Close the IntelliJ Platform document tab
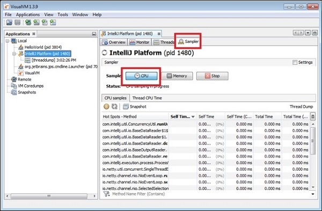The image size is (322, 211). [159, 33]
